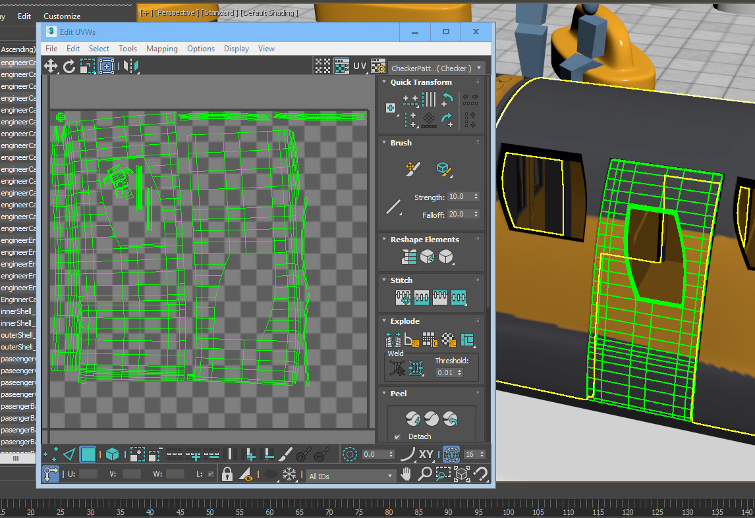755x518 pixels.
Task: Select the Move tool in the UV editor
Action: (51, 66)
